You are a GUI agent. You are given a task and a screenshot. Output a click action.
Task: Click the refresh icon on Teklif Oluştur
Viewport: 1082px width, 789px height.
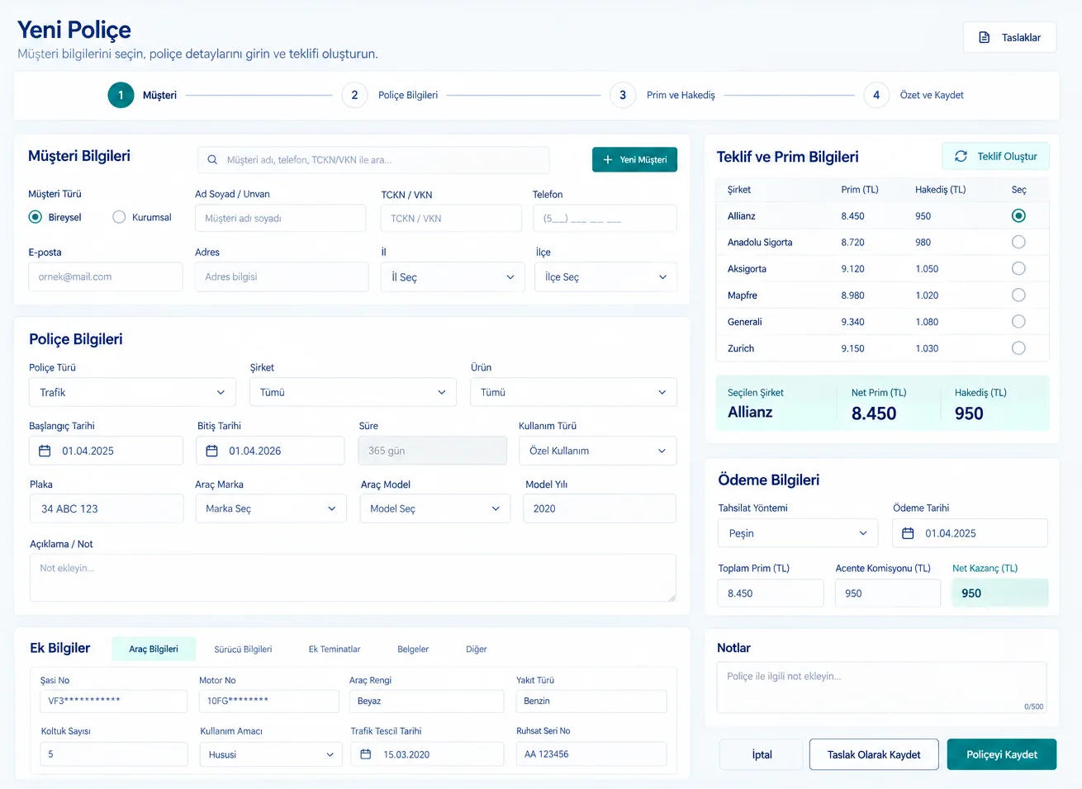click(961, 156)
